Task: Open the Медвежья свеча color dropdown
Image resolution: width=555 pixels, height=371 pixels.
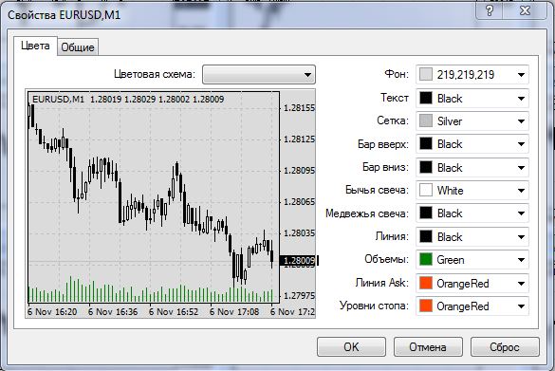Action: [x=472, y=213]
